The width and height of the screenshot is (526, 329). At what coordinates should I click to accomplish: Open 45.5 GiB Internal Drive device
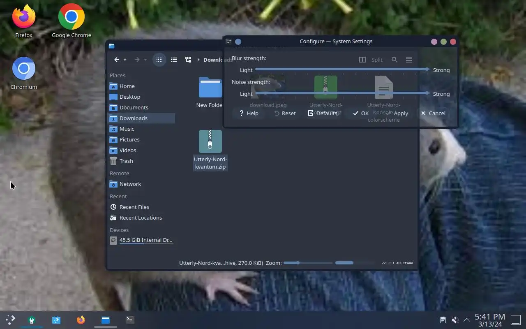141,240
